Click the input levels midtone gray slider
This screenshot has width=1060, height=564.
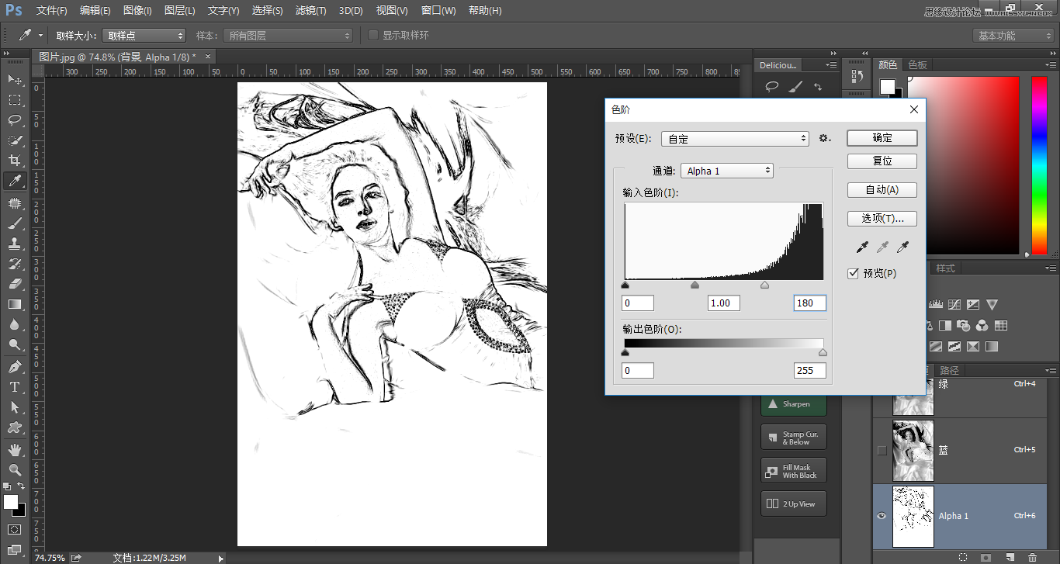click(x=695, y=285)
